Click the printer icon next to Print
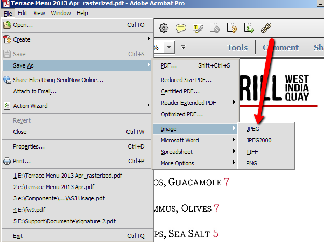Viewport: 324px width, 242px height. click(x=7, y=161)
